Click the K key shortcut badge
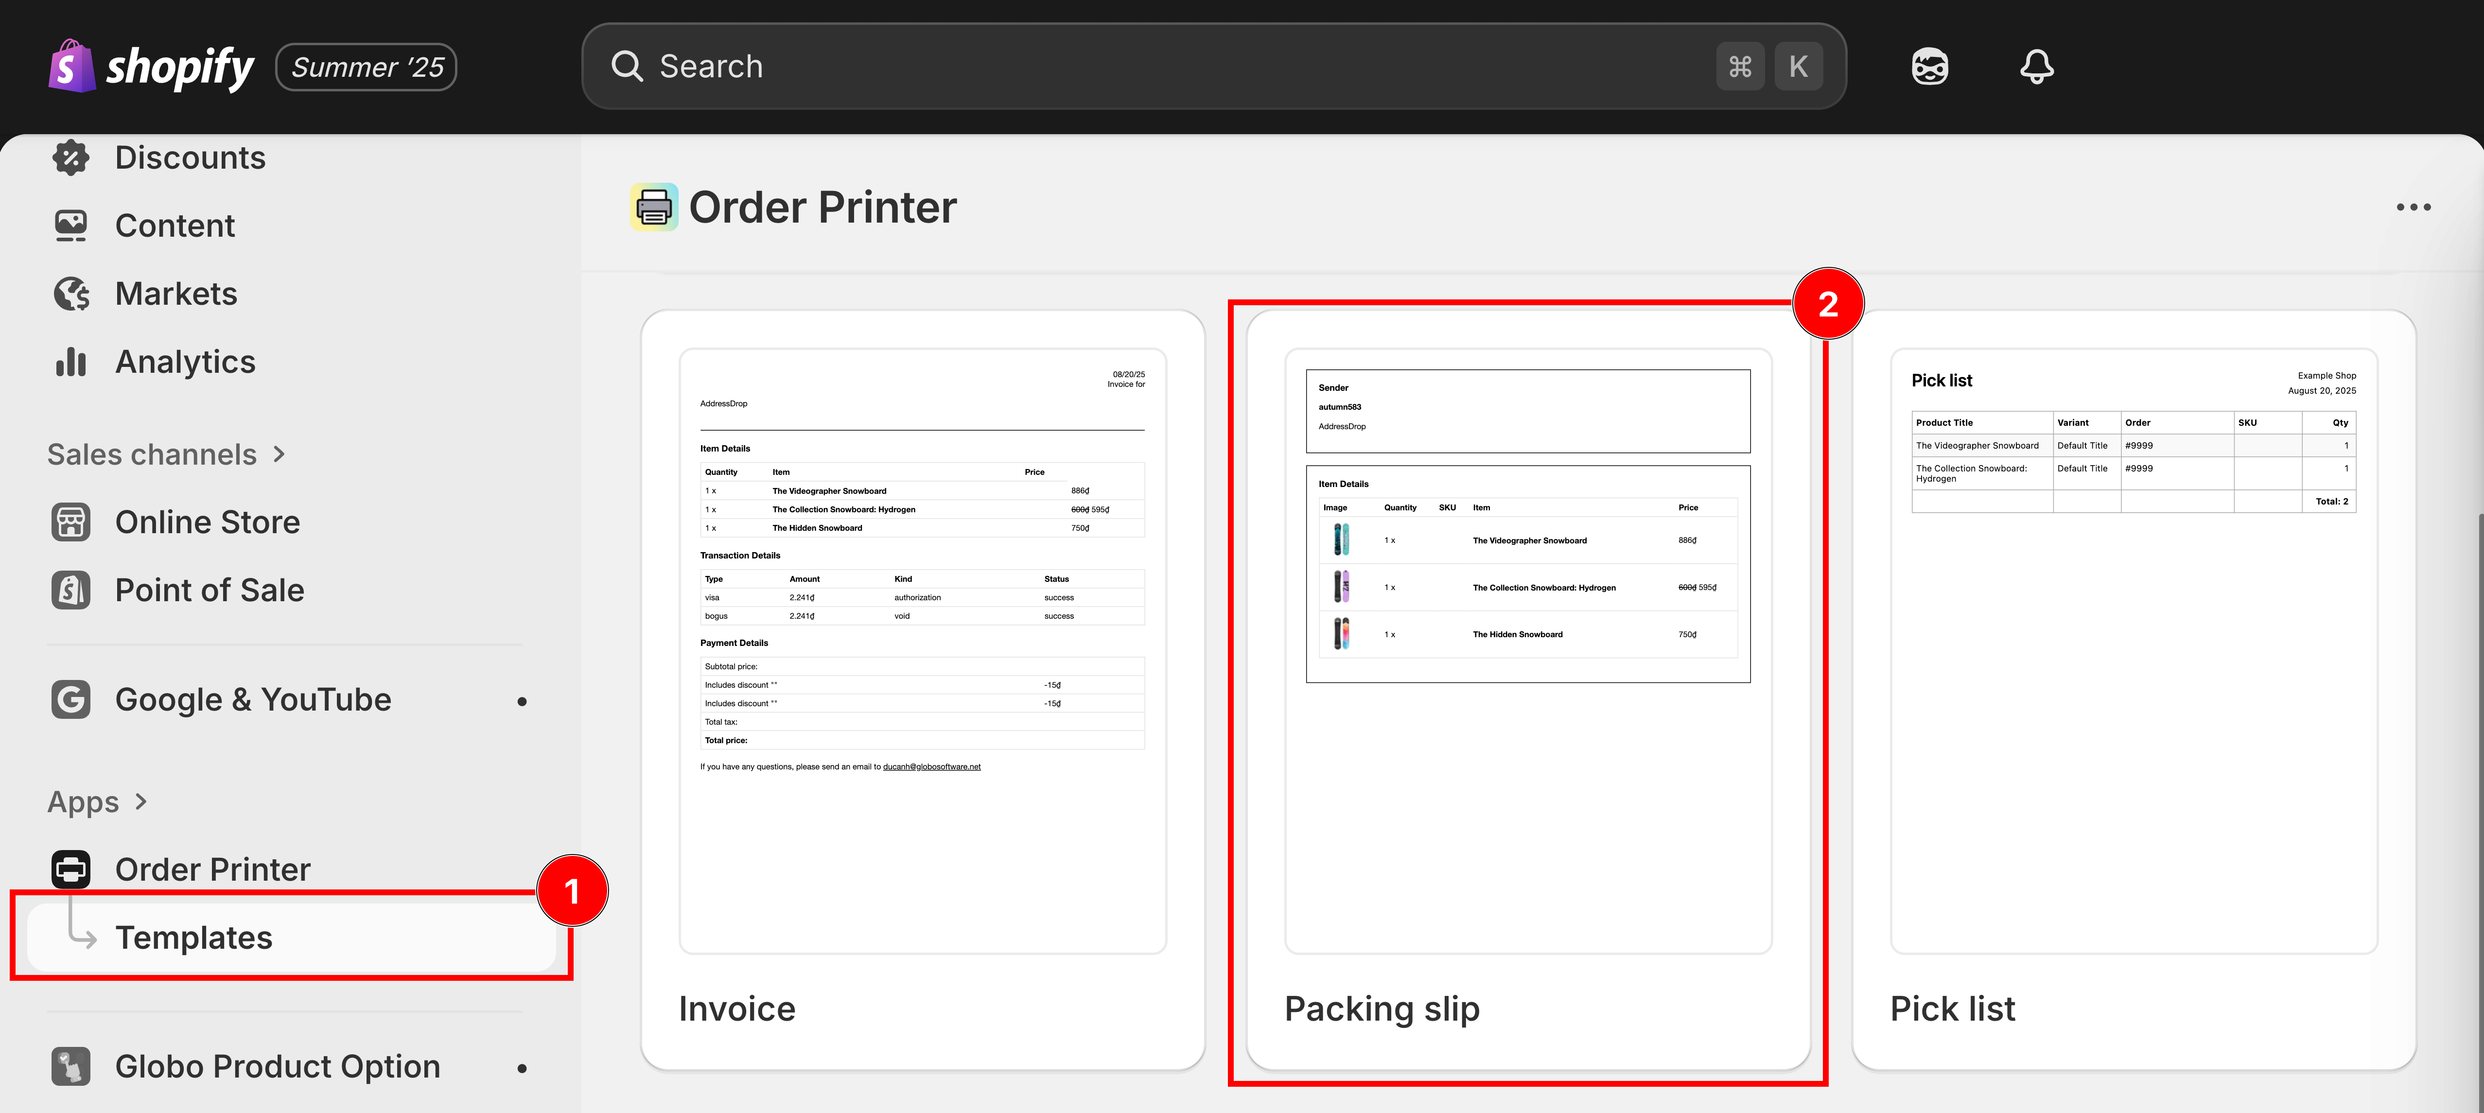Image resolution: width=2484 pixels, height=1113 pixels. click(x=1799, y=67)
